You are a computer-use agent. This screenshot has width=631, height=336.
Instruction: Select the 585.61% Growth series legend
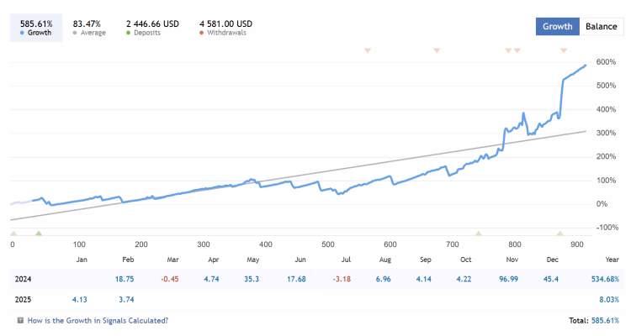pos(36,28)
